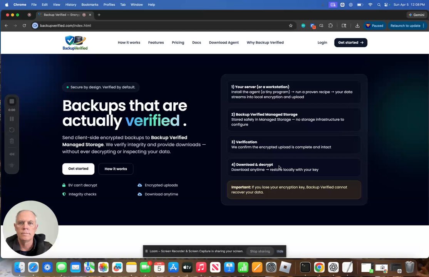The image size is (429, 277).
Task: Click Stop sharing in the Loom bar
Action: pyautogui.click(x=260, y=251)
